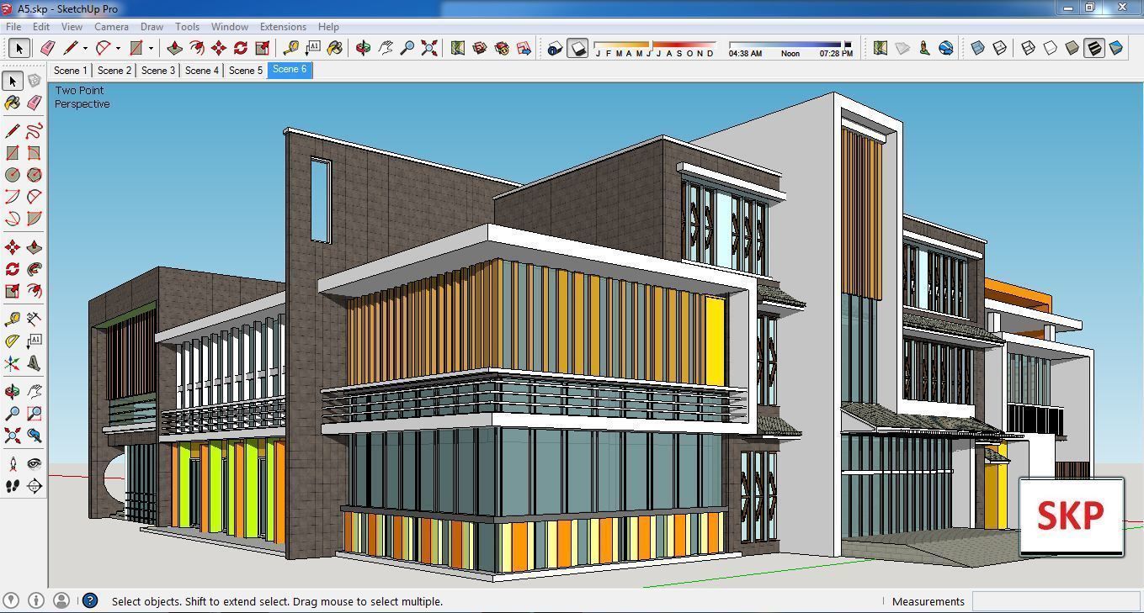The image size is (1144, 613).
Task: Expand the Shapes tool dropdown arrow
Action: [x=151, y=48]
